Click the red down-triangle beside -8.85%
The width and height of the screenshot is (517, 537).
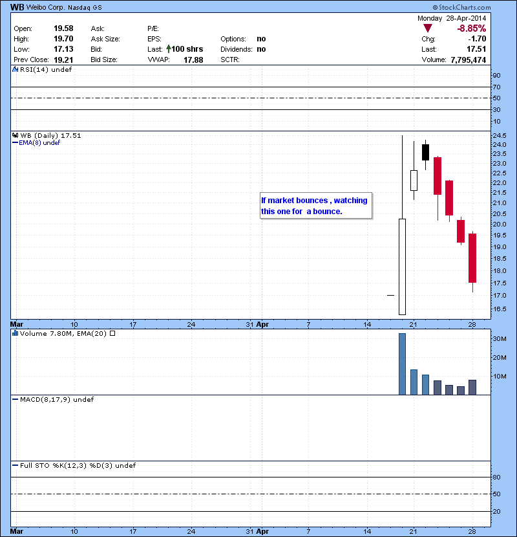tap(428, 28)
